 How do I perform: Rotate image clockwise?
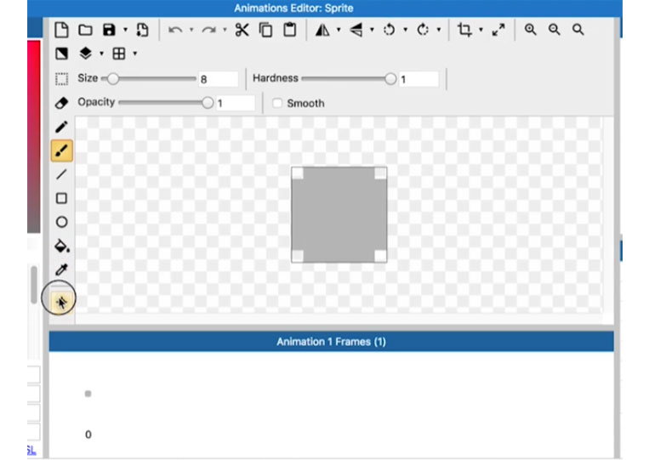423,30
